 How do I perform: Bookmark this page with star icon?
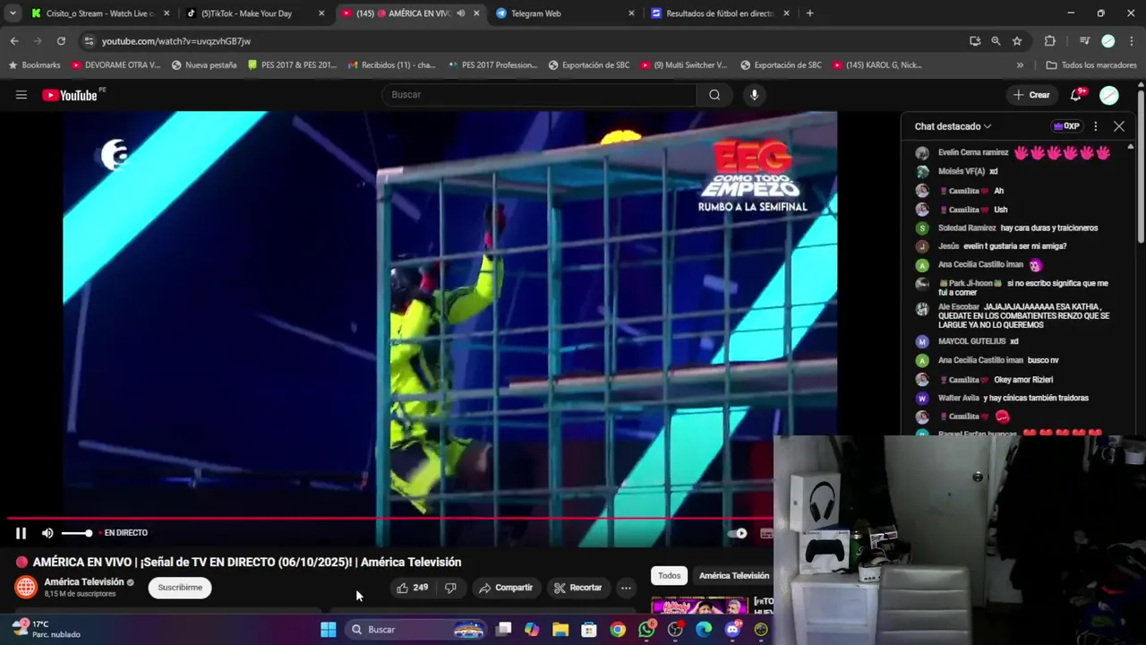(1017, 41)
